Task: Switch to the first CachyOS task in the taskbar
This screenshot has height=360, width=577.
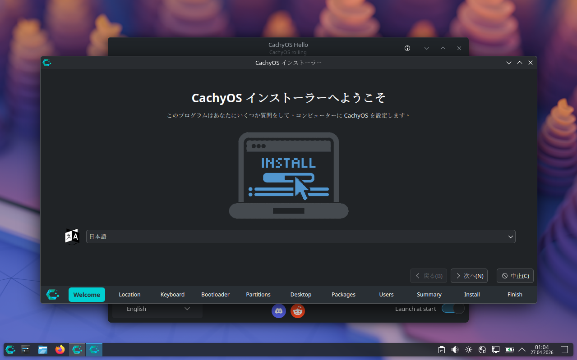Action: coord(77,350)
